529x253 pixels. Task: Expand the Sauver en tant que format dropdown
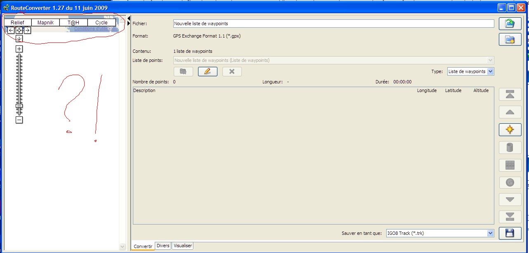(x=490, y=233)
